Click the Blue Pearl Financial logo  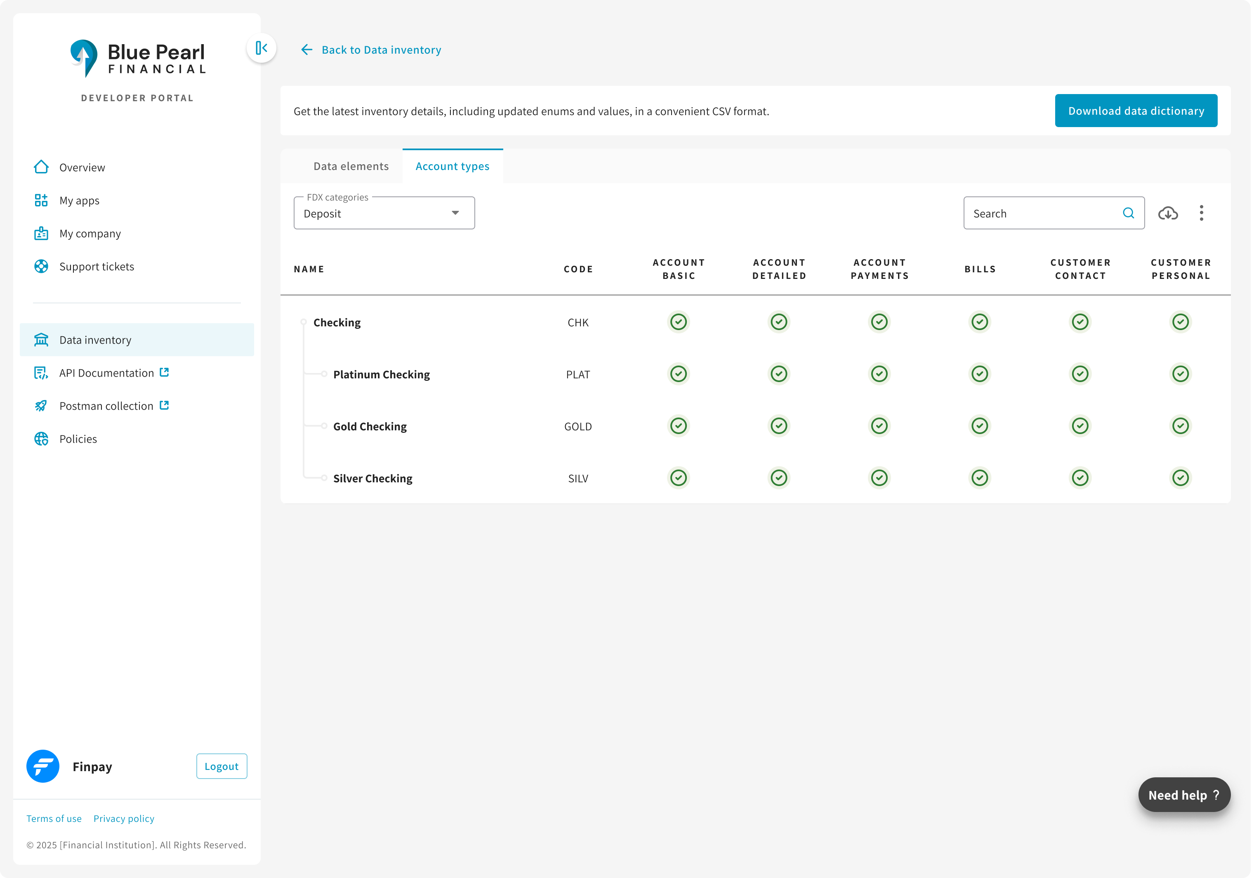(x=138, y=58)
